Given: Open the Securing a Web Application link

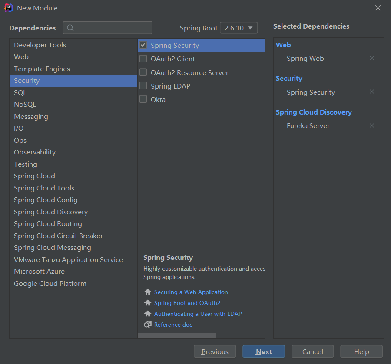Looking at the screenshot, I should [191, 292].
